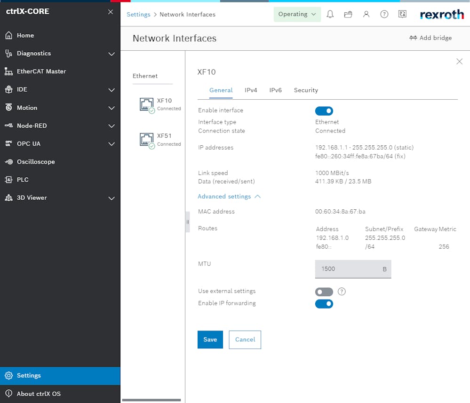Click the IDE cube icon
Viewport: 470px width, 403px height.
click(8, 89)
